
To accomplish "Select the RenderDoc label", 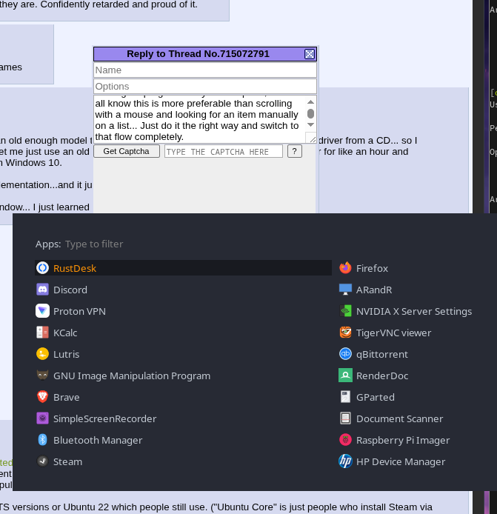I will pos(382,376).
